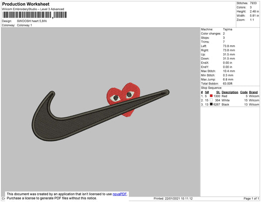261x202 pixels.
Task: Click the Red thread color swatch
Action: click(x=211, y=96)
